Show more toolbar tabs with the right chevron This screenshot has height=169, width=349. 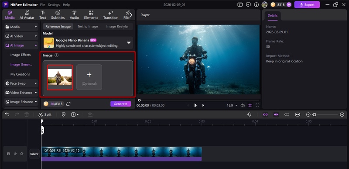pyautogui.click(x=130, y=15)
